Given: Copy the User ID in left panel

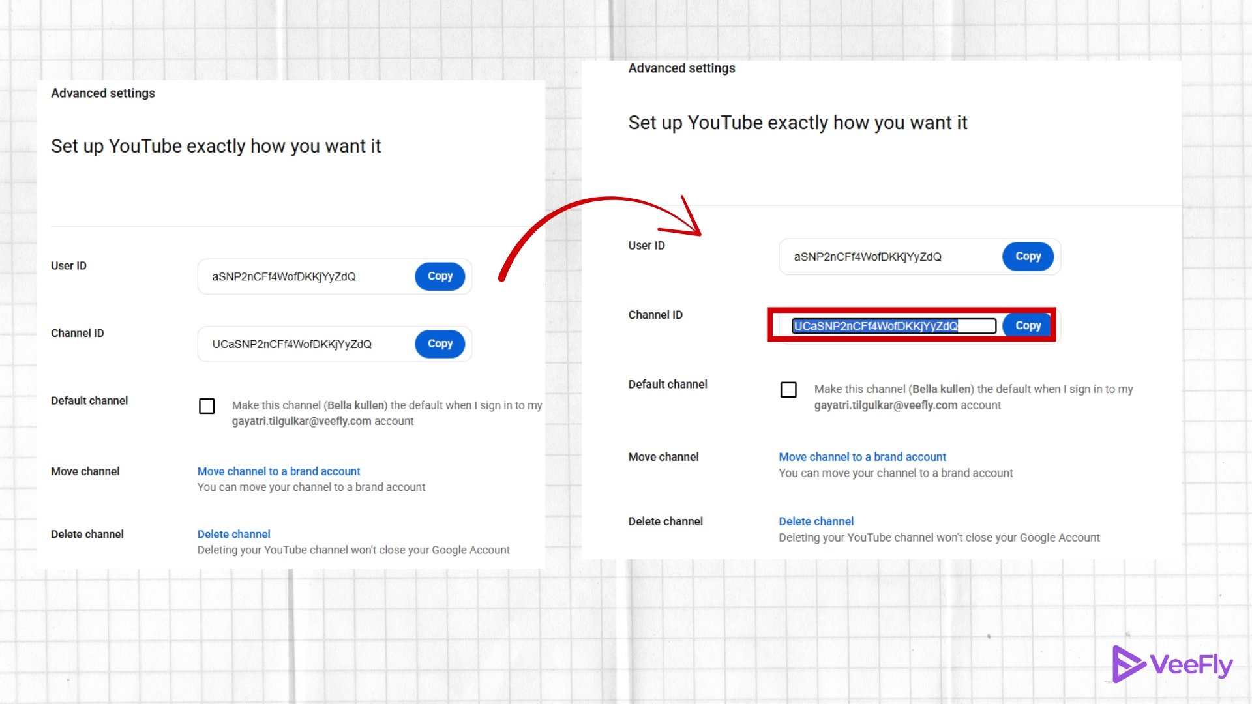Looking at the screenshot, I should 440,276.
